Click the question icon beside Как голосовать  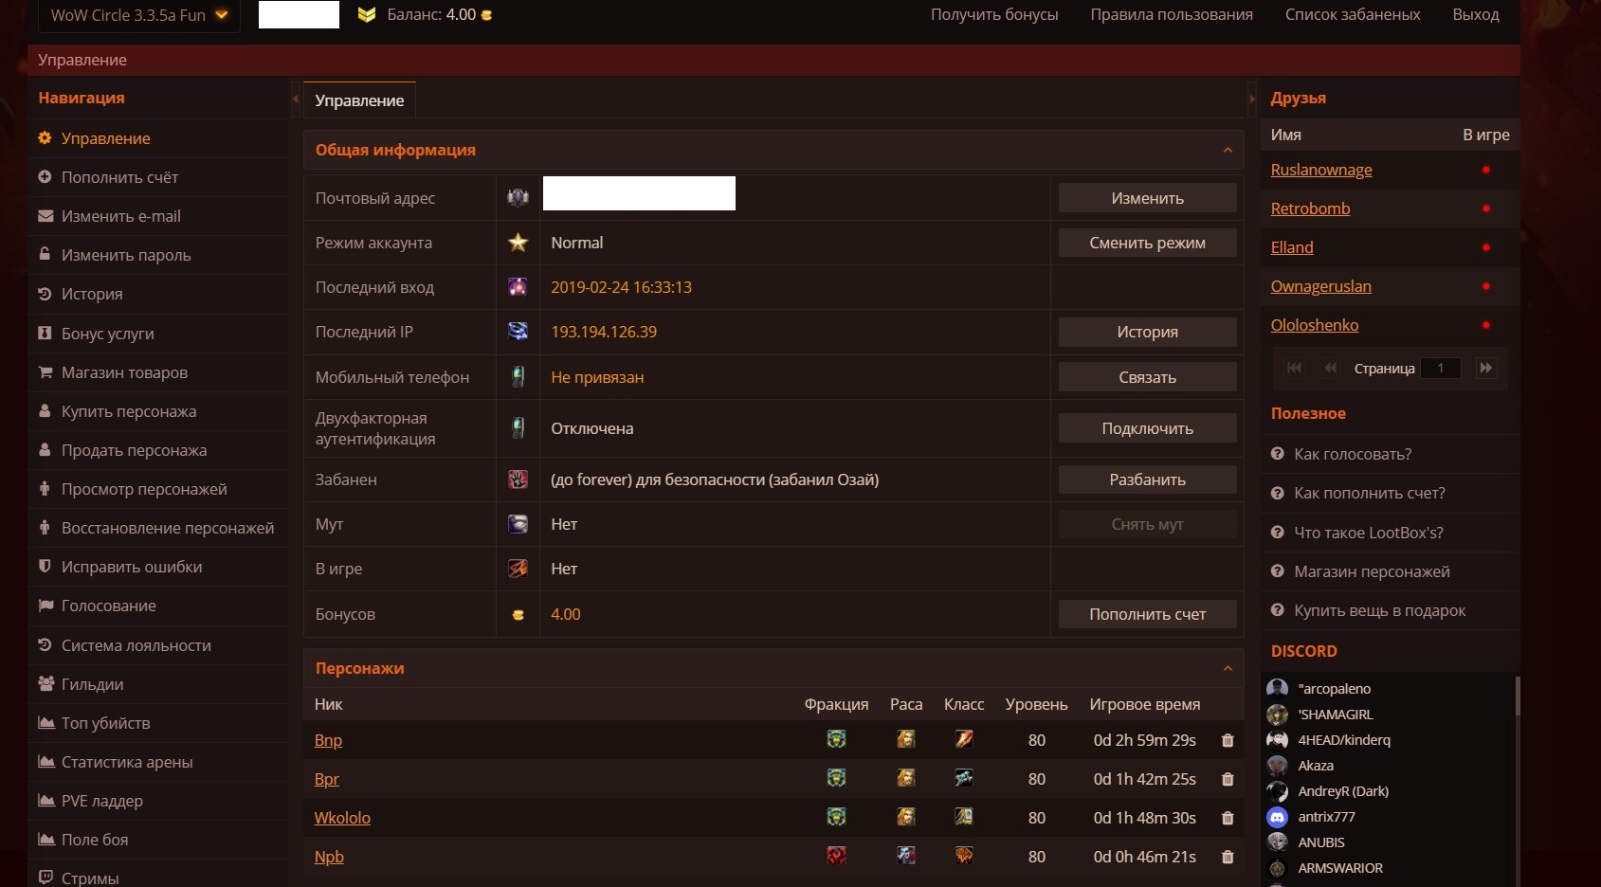tap(1277, 454)
